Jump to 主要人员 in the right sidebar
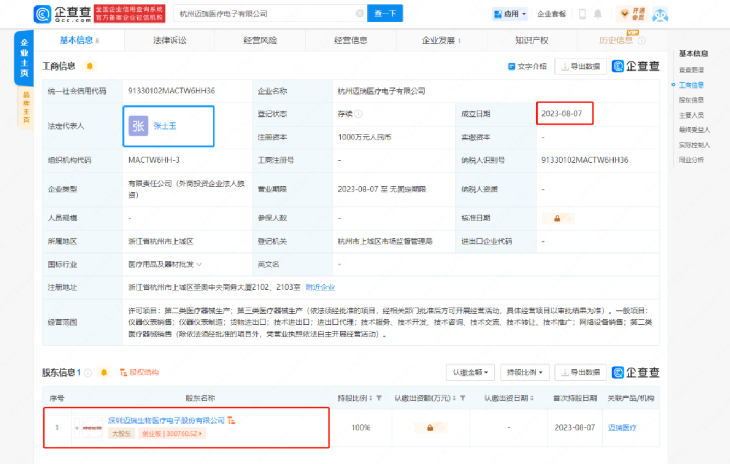This screenshot has height=464, width=730. pos(692,115)
